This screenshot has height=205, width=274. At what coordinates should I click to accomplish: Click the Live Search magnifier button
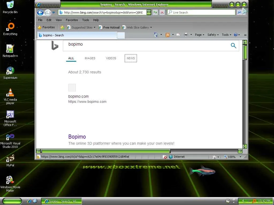[239, 12]
